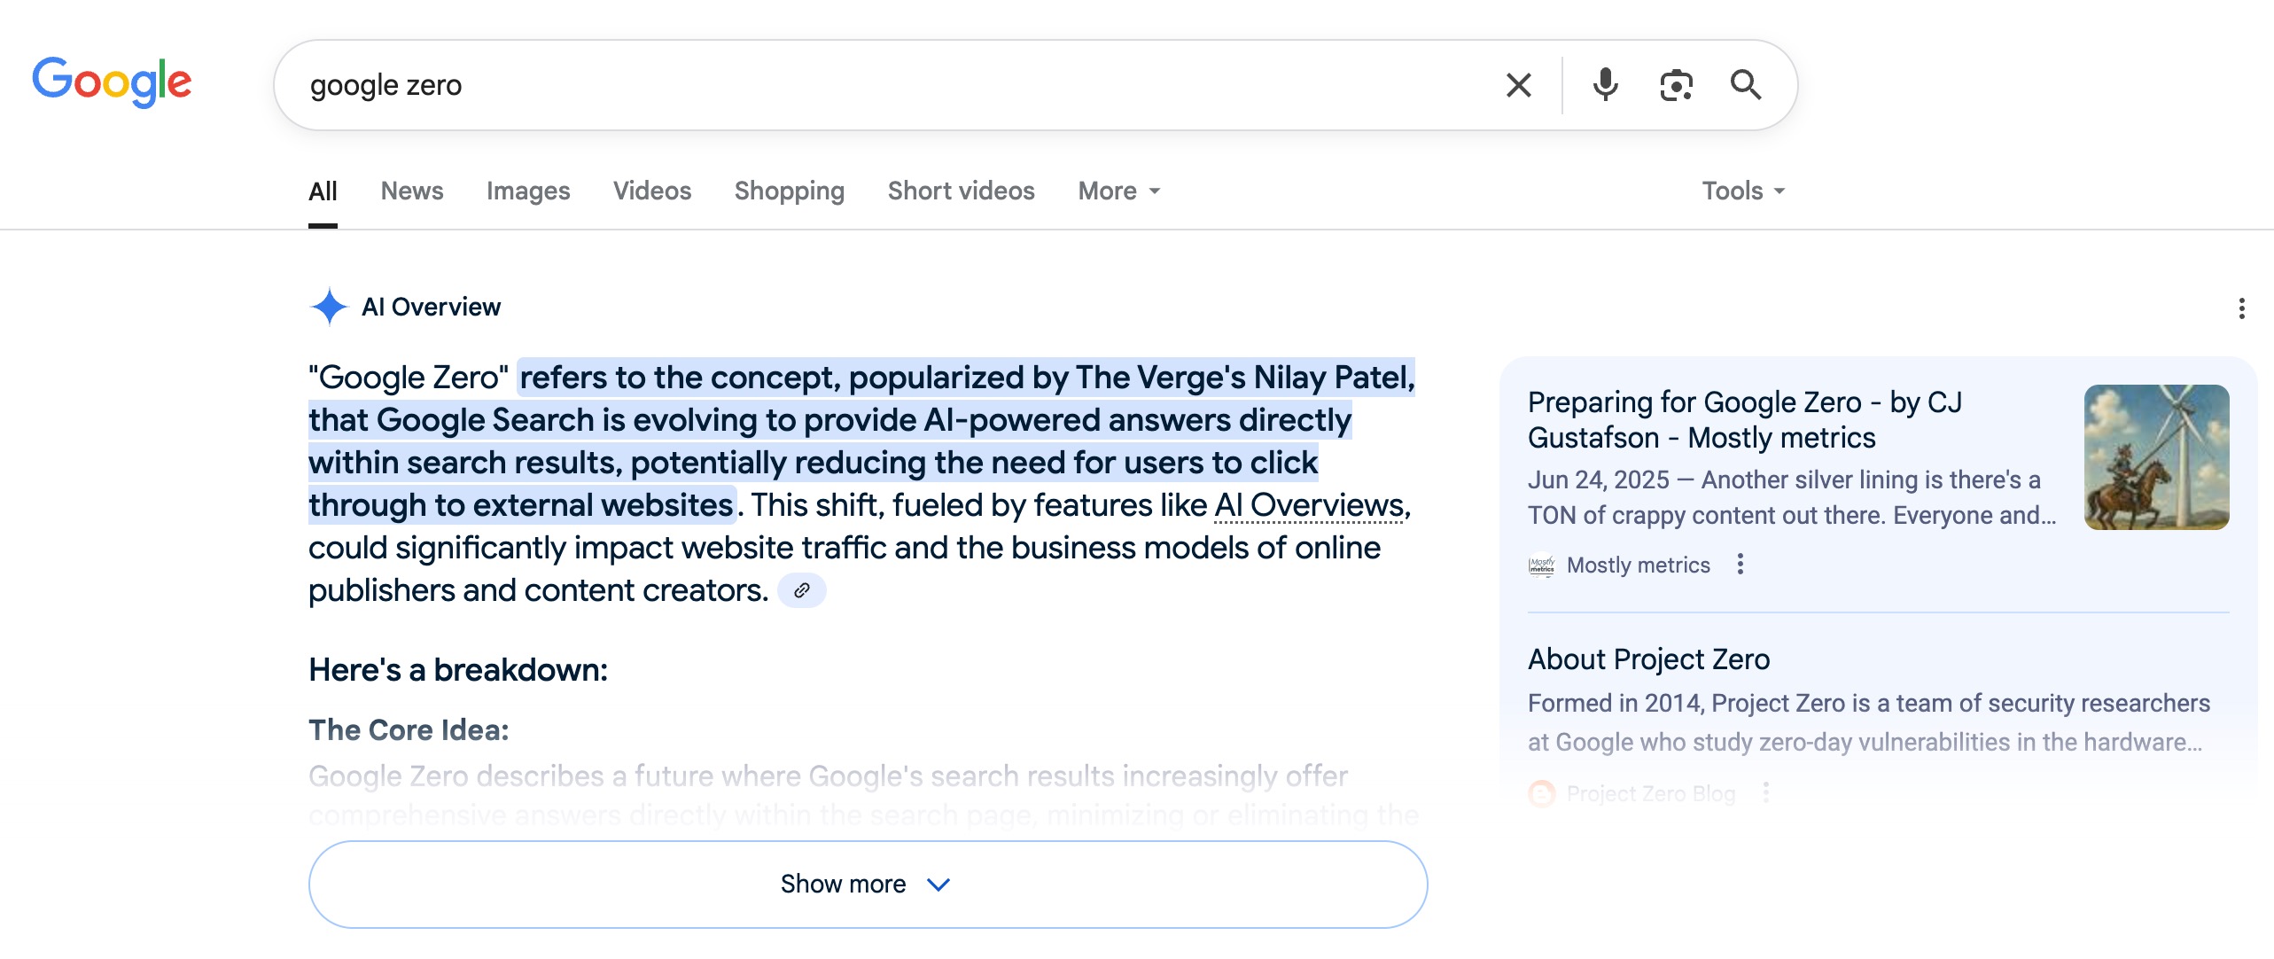Click the source link chip icon after paragraph
Screen dimensions: 2274x959
click(x=801, y=590)
